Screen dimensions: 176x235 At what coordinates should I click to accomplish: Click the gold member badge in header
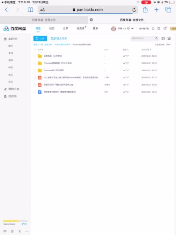(173, 28)
